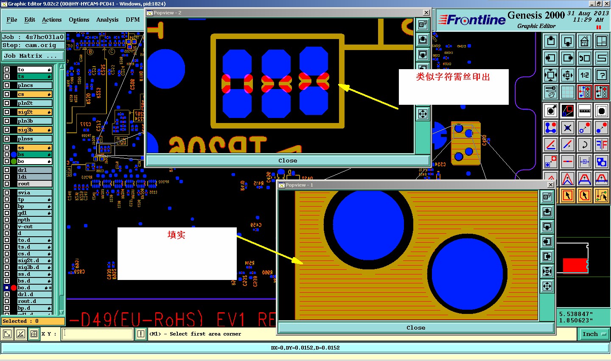Toggle the grid display icon
This screenshot has height=361, width=611.
coord(568,92)
